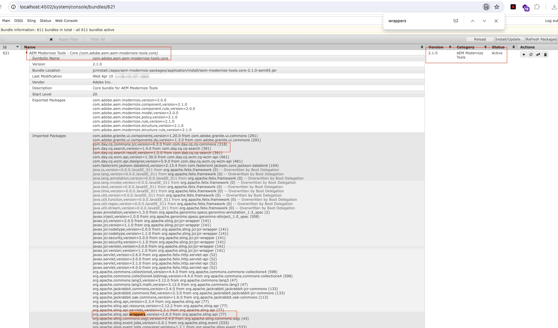This screenshot has width=558, height=328.
Task: Collapse the AEM Modernize Tools bundle details
Action: (x=27, y=53)
